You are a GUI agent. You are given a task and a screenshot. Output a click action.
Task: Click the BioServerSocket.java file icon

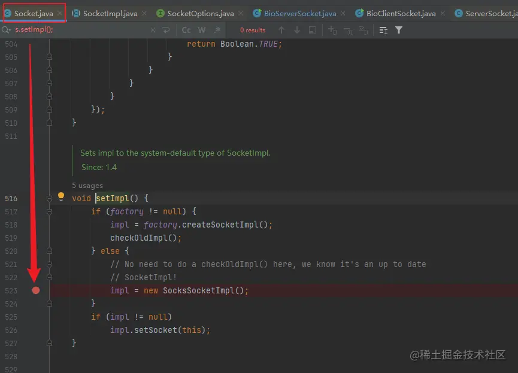click(x=257, y=13)
